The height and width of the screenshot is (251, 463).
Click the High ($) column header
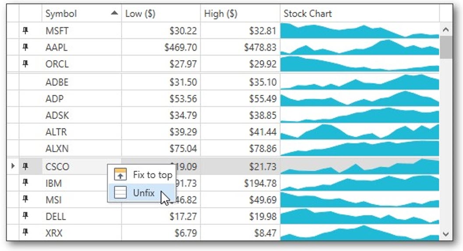point(240,14)
